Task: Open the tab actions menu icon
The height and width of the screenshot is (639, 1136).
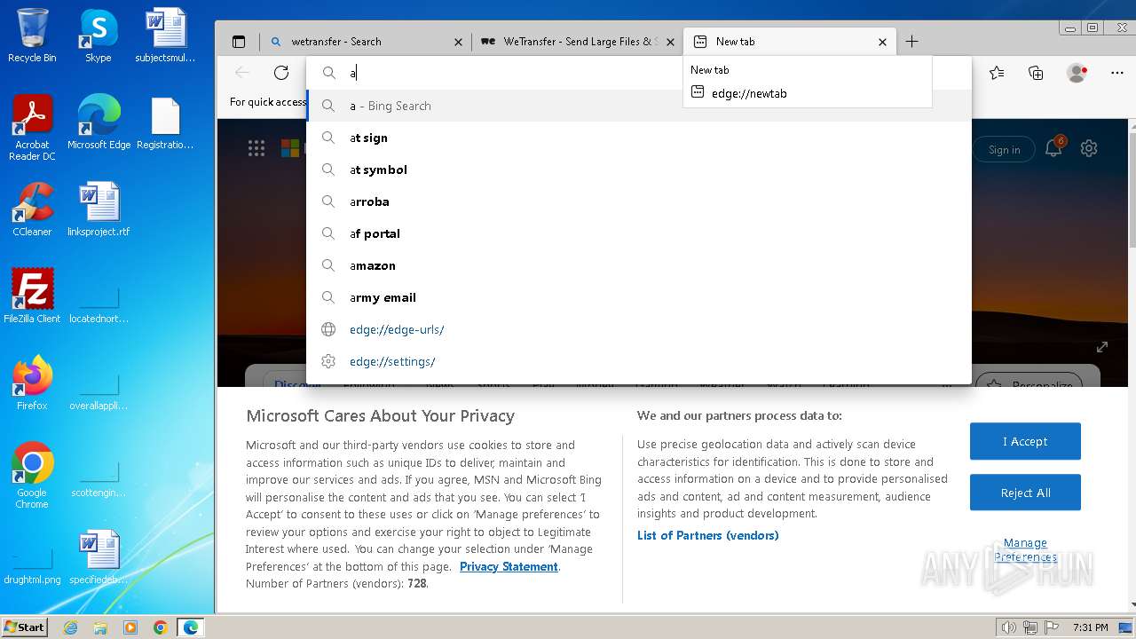Action: [x=239, y=42]
